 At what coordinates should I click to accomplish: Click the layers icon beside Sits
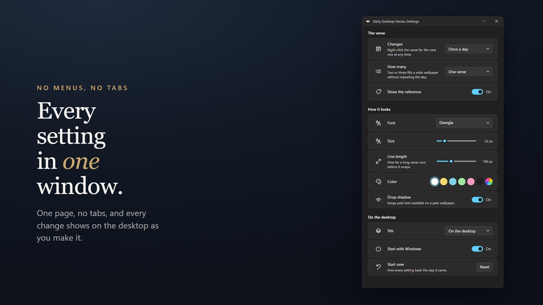point(378,231)
